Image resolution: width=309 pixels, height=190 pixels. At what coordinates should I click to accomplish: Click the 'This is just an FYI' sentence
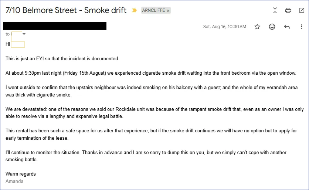pos(62,59)
